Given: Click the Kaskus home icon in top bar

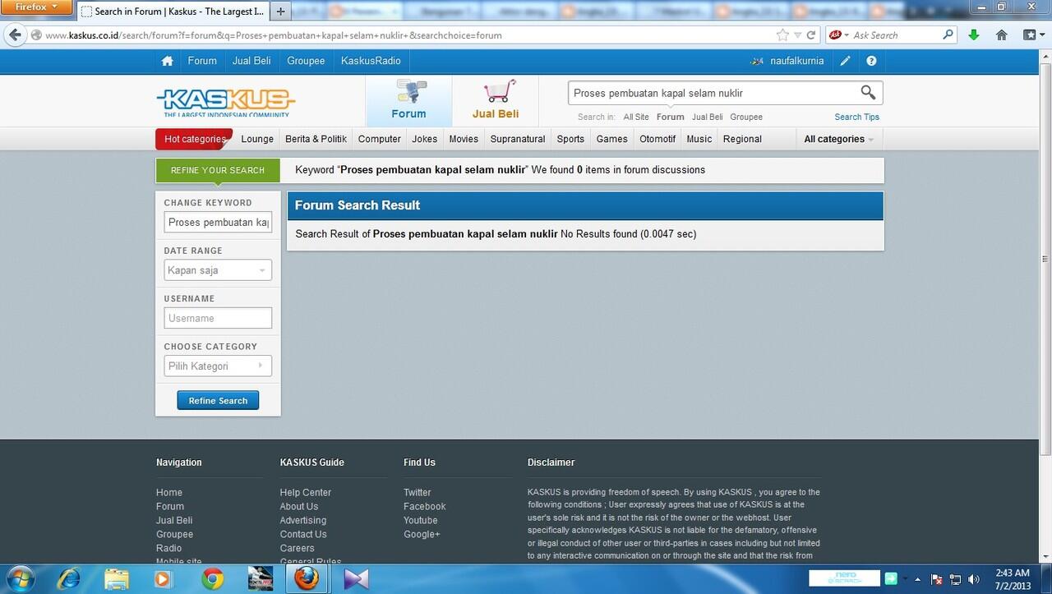Looking at the screenshot, I should pos(168,61).
